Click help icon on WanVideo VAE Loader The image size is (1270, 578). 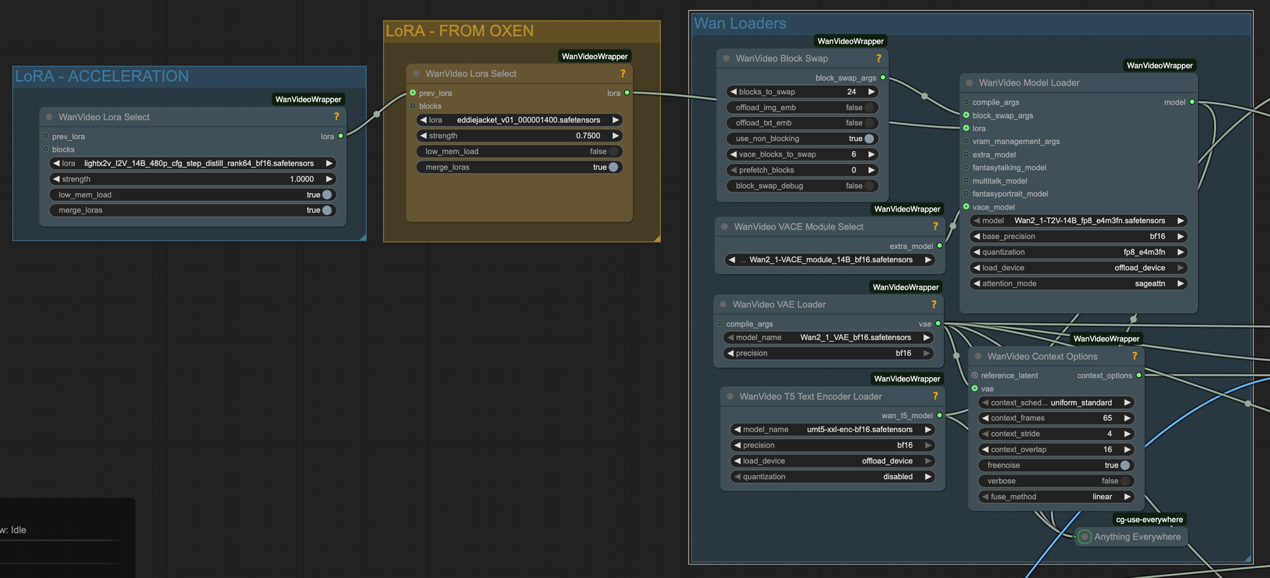click(x=933, y=305)
